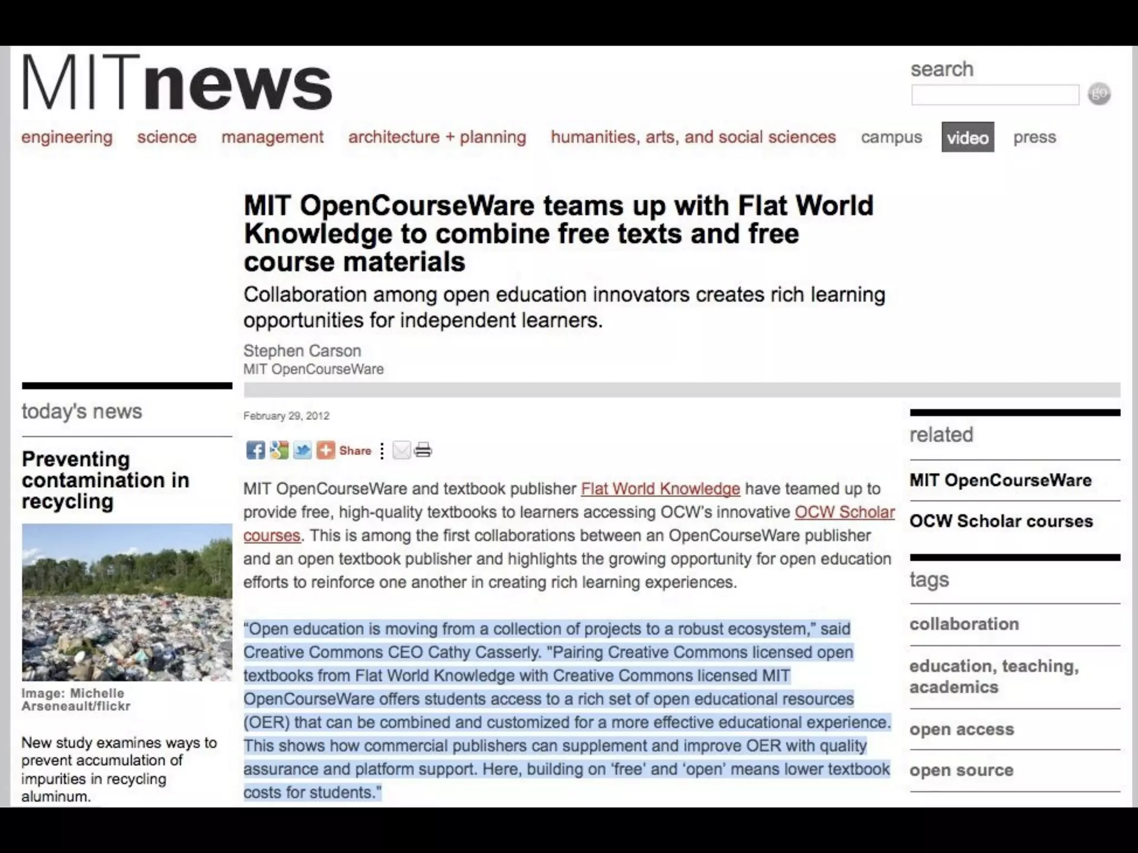Click the Facebook share icon
The image size is (1138, 853).
pos(255,450)
